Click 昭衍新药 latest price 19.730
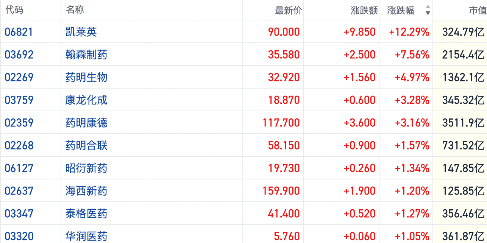 [284, 168]
